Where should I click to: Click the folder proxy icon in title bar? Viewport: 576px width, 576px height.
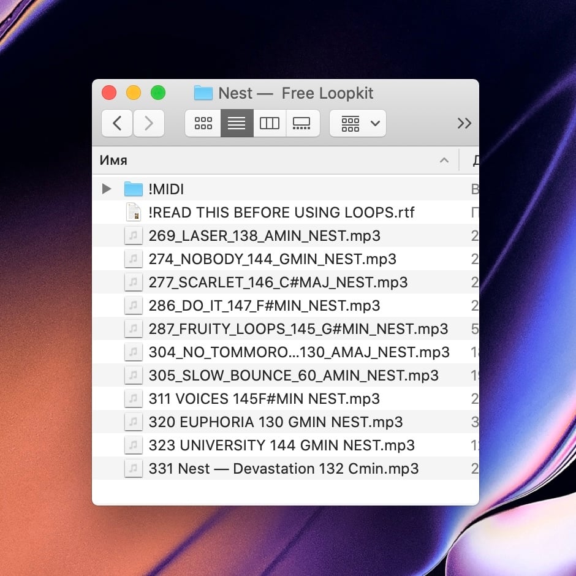pos(203,93)
